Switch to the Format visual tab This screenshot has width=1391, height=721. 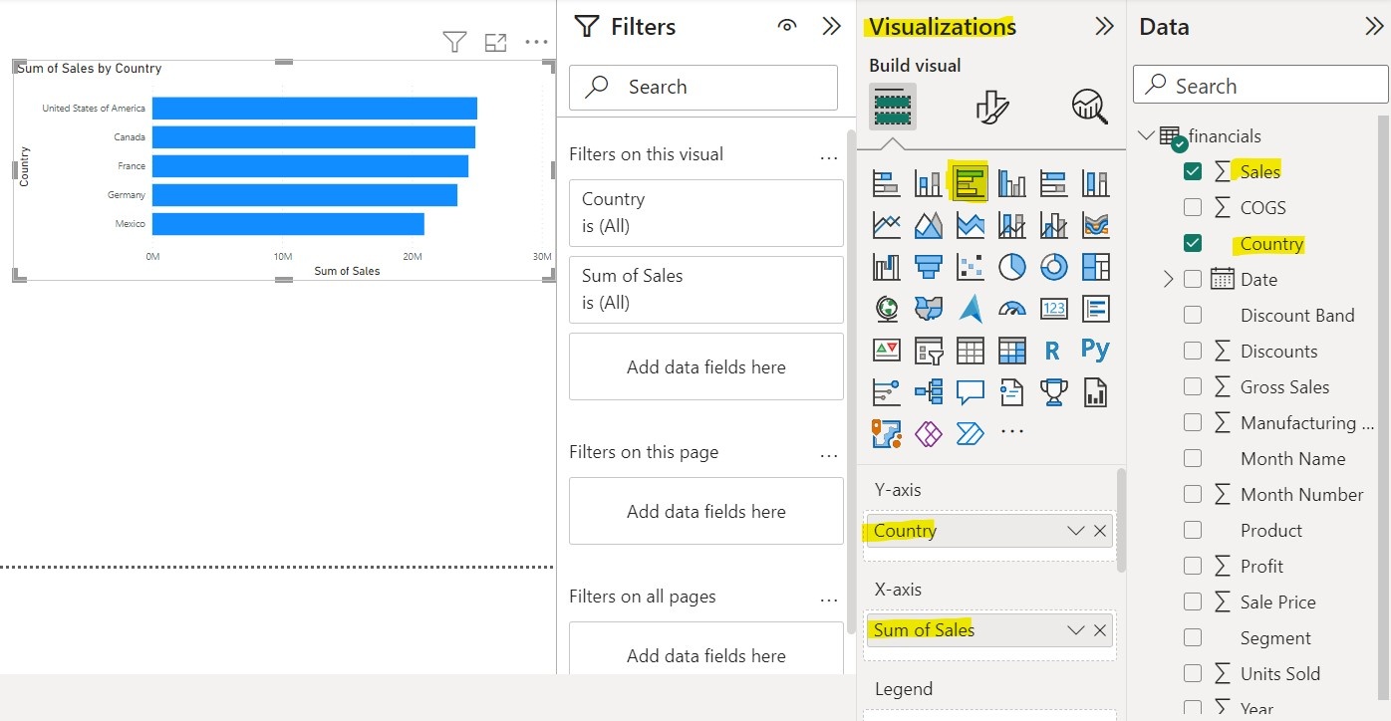[x=990, y=107]
